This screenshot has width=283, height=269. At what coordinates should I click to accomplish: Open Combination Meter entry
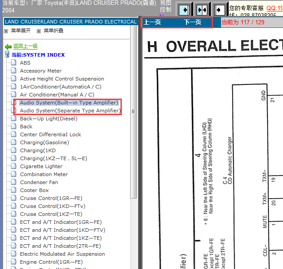(x=44, y=174)
